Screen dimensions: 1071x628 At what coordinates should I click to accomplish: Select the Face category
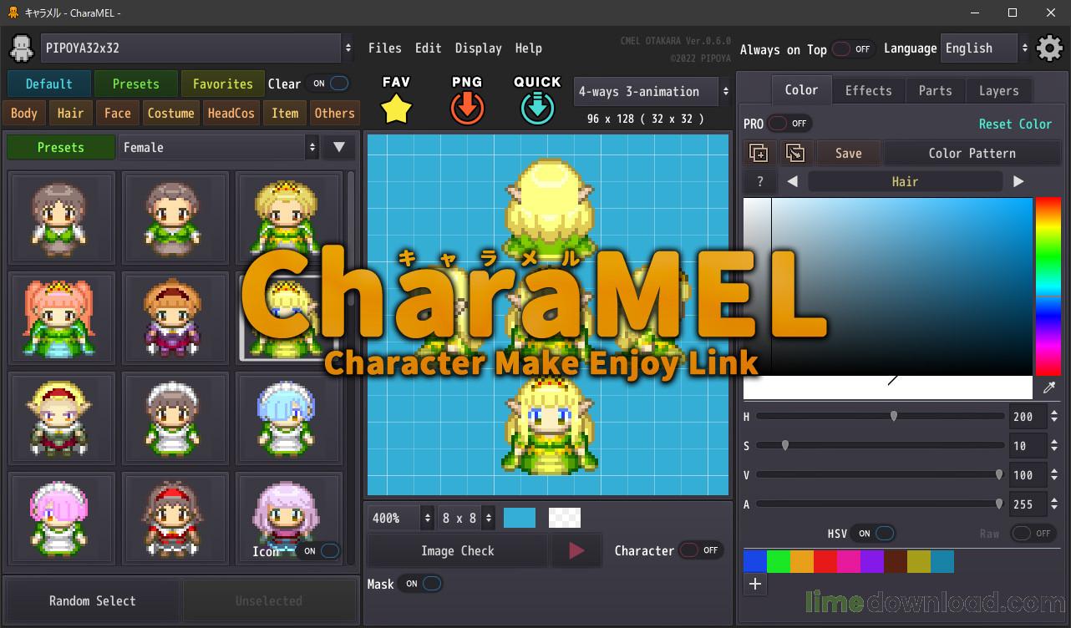117,113
